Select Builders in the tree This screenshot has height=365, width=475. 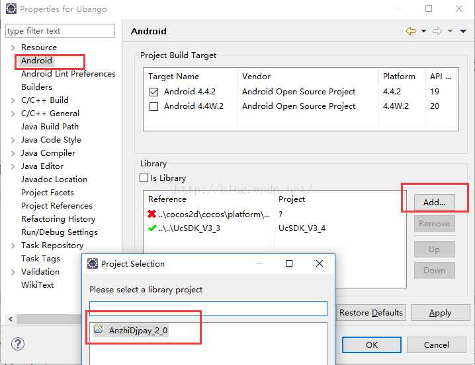click(x=36, y=87)
